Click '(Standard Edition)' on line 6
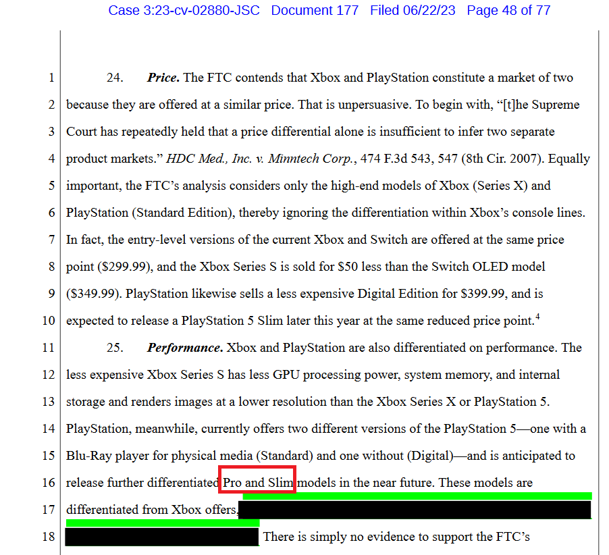Screen dimensions: 609x555 pyautogui.click(x=183, y=213)
